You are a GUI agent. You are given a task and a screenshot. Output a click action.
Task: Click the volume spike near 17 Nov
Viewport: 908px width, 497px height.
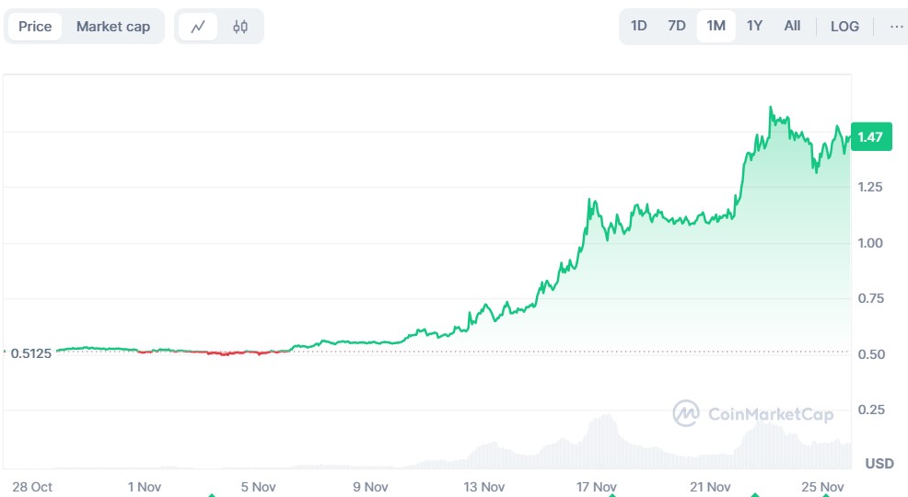pos(603,431)
